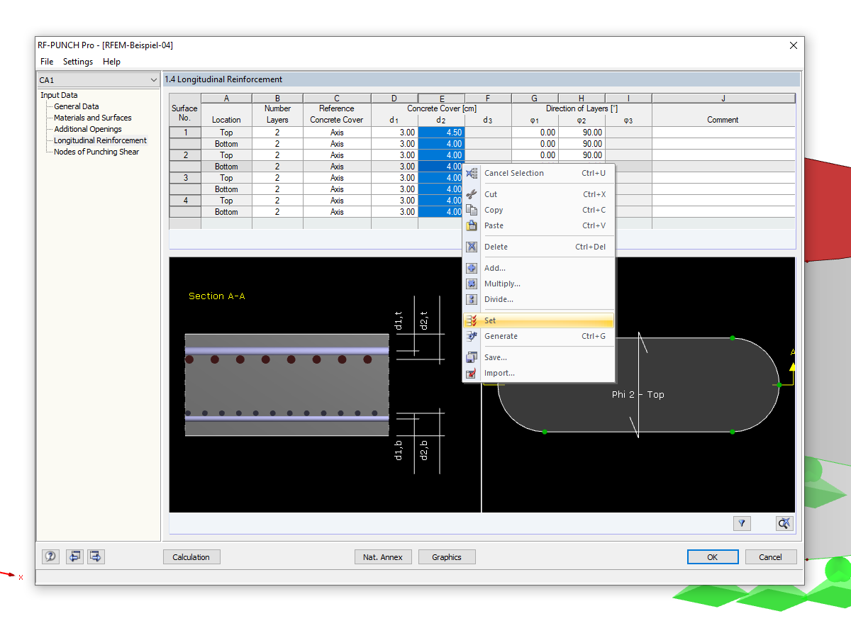Click the Graphics button
Image resolution: width=851 pixels, height=638 pixels.
(447, 557)
